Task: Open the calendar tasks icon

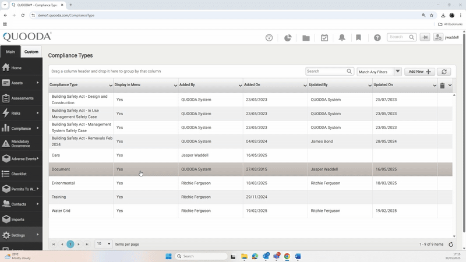Action: pyautogui.click(x=324, y=38)
